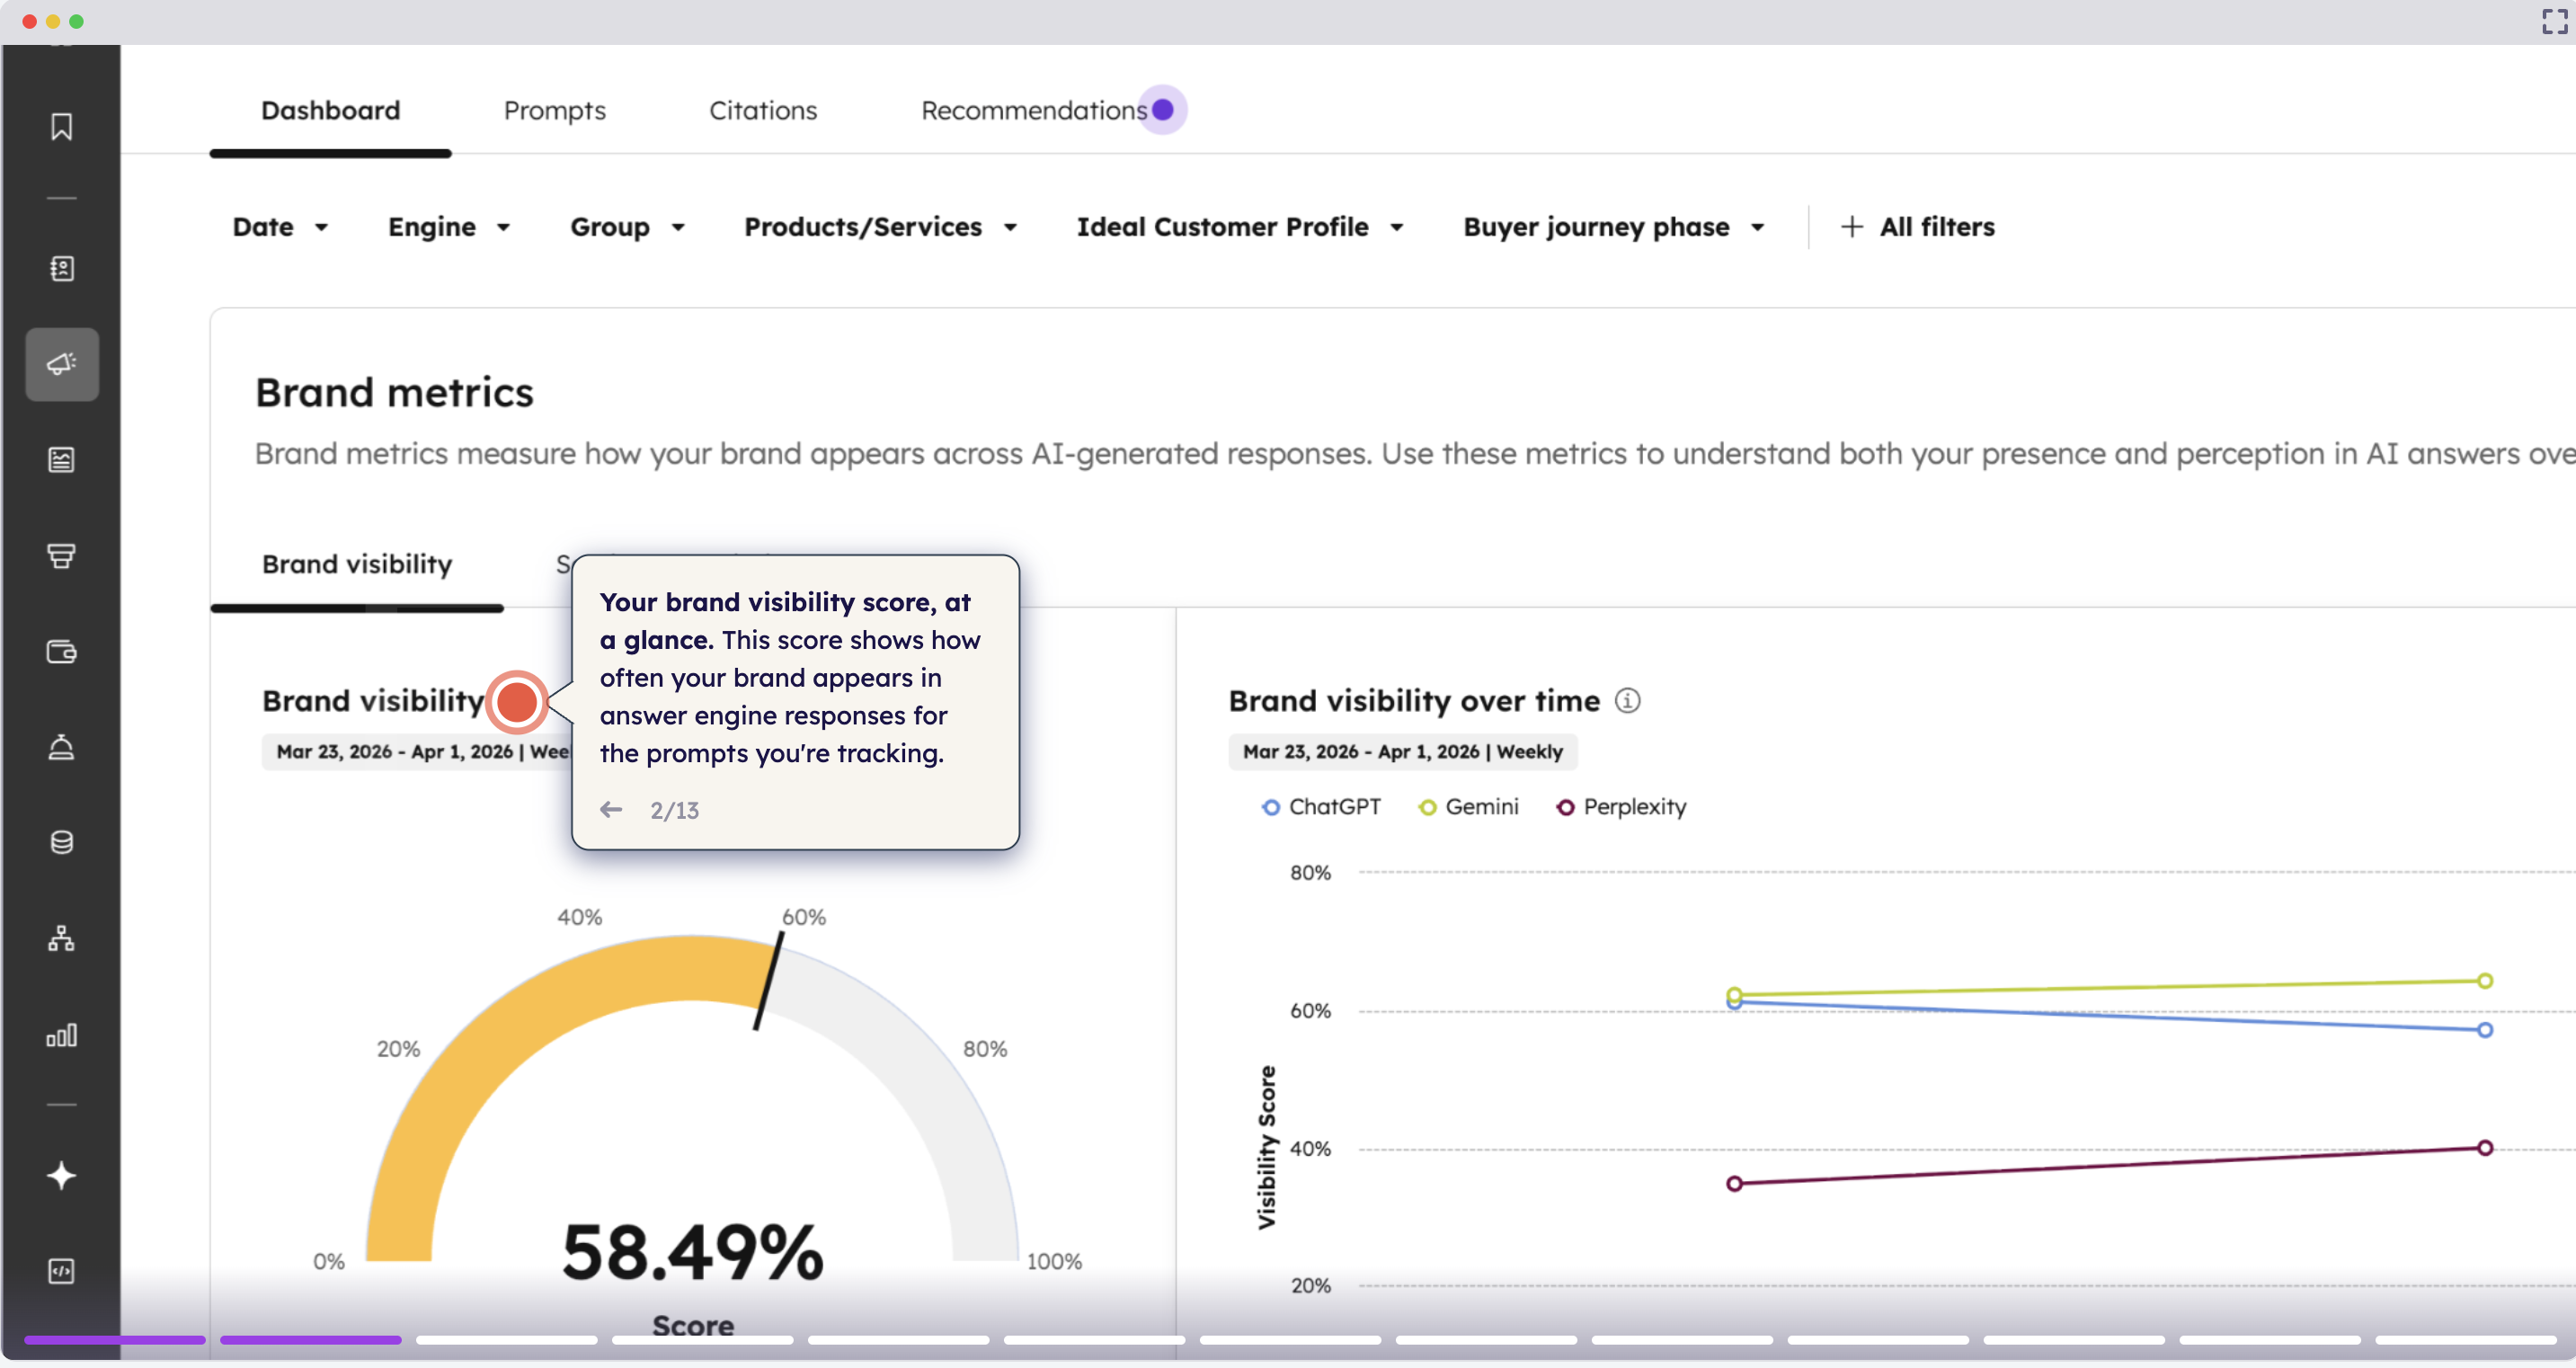This screenshot has height=1368, width=2576.
Task: Toggle the Gemini series in the legend
Action: pos(1469,807)
